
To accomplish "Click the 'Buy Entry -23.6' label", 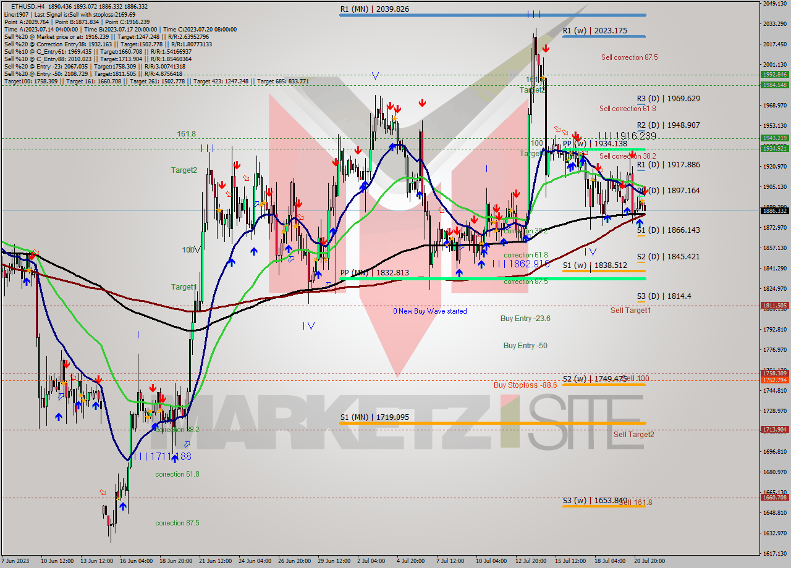I will [x=525, y=319].
